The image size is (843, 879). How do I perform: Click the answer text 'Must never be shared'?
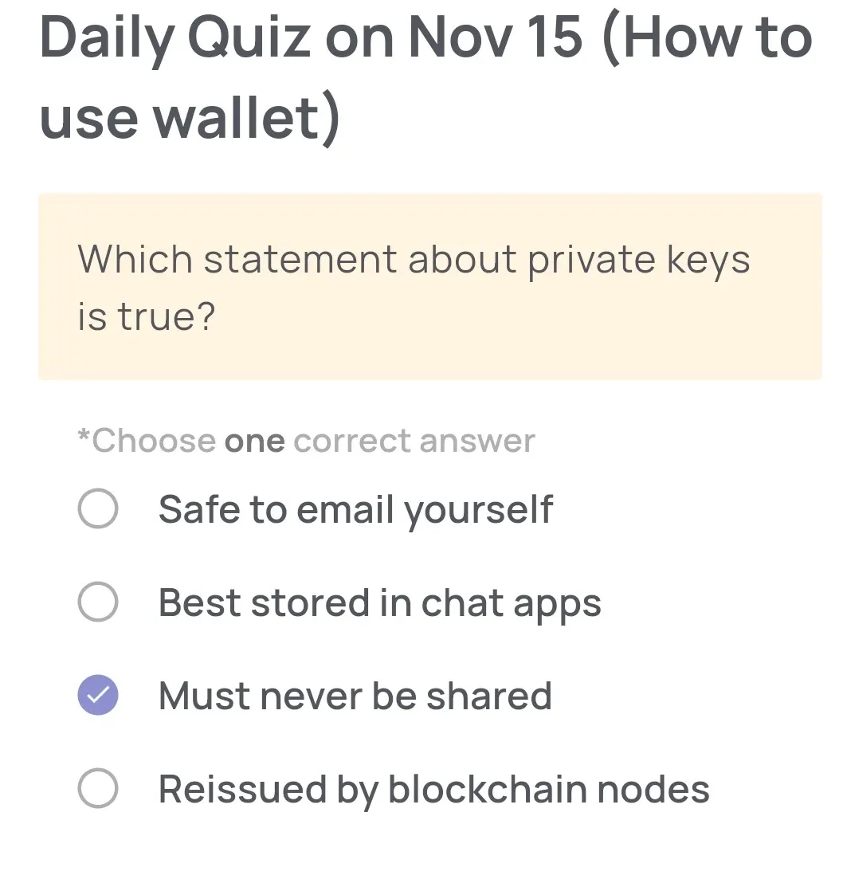click(x=355, y=696)
